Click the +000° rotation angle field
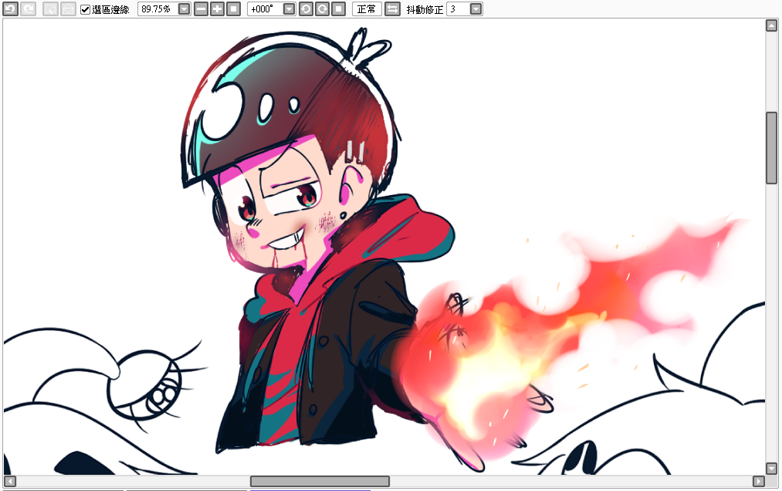Image resolution: width=782 pixels, height=491 pixels. (x=265, y=9)
